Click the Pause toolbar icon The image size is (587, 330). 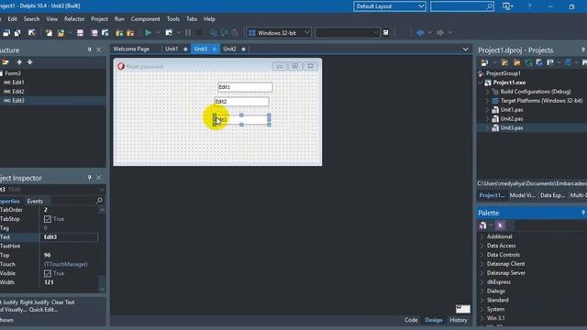[187, 33]
